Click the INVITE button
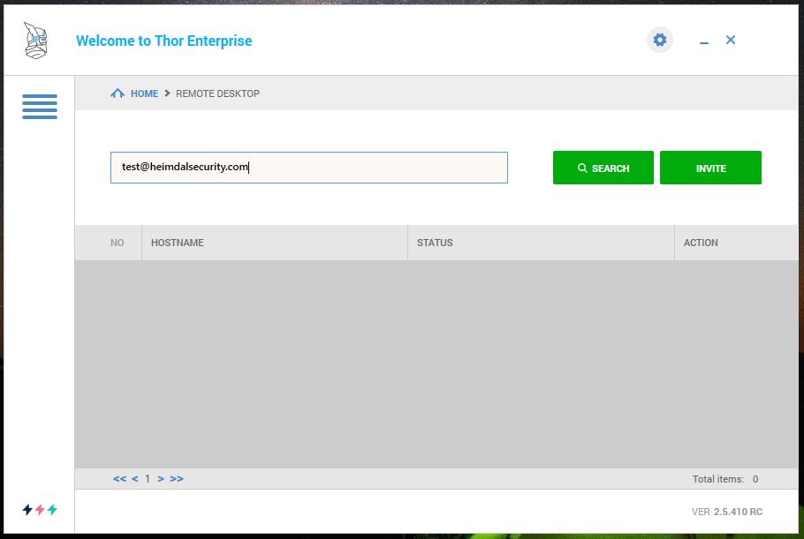Viewport: 804px width, 539px height. 710,168
